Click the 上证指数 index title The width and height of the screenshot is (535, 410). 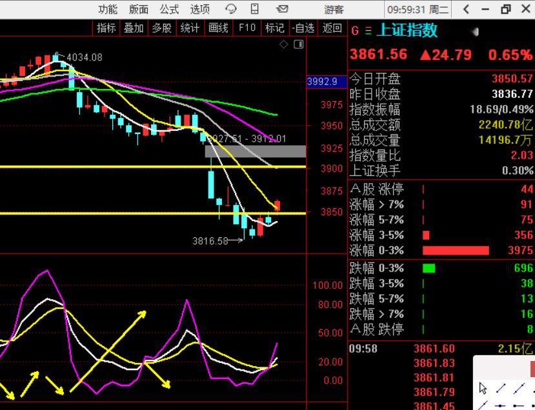407,30
